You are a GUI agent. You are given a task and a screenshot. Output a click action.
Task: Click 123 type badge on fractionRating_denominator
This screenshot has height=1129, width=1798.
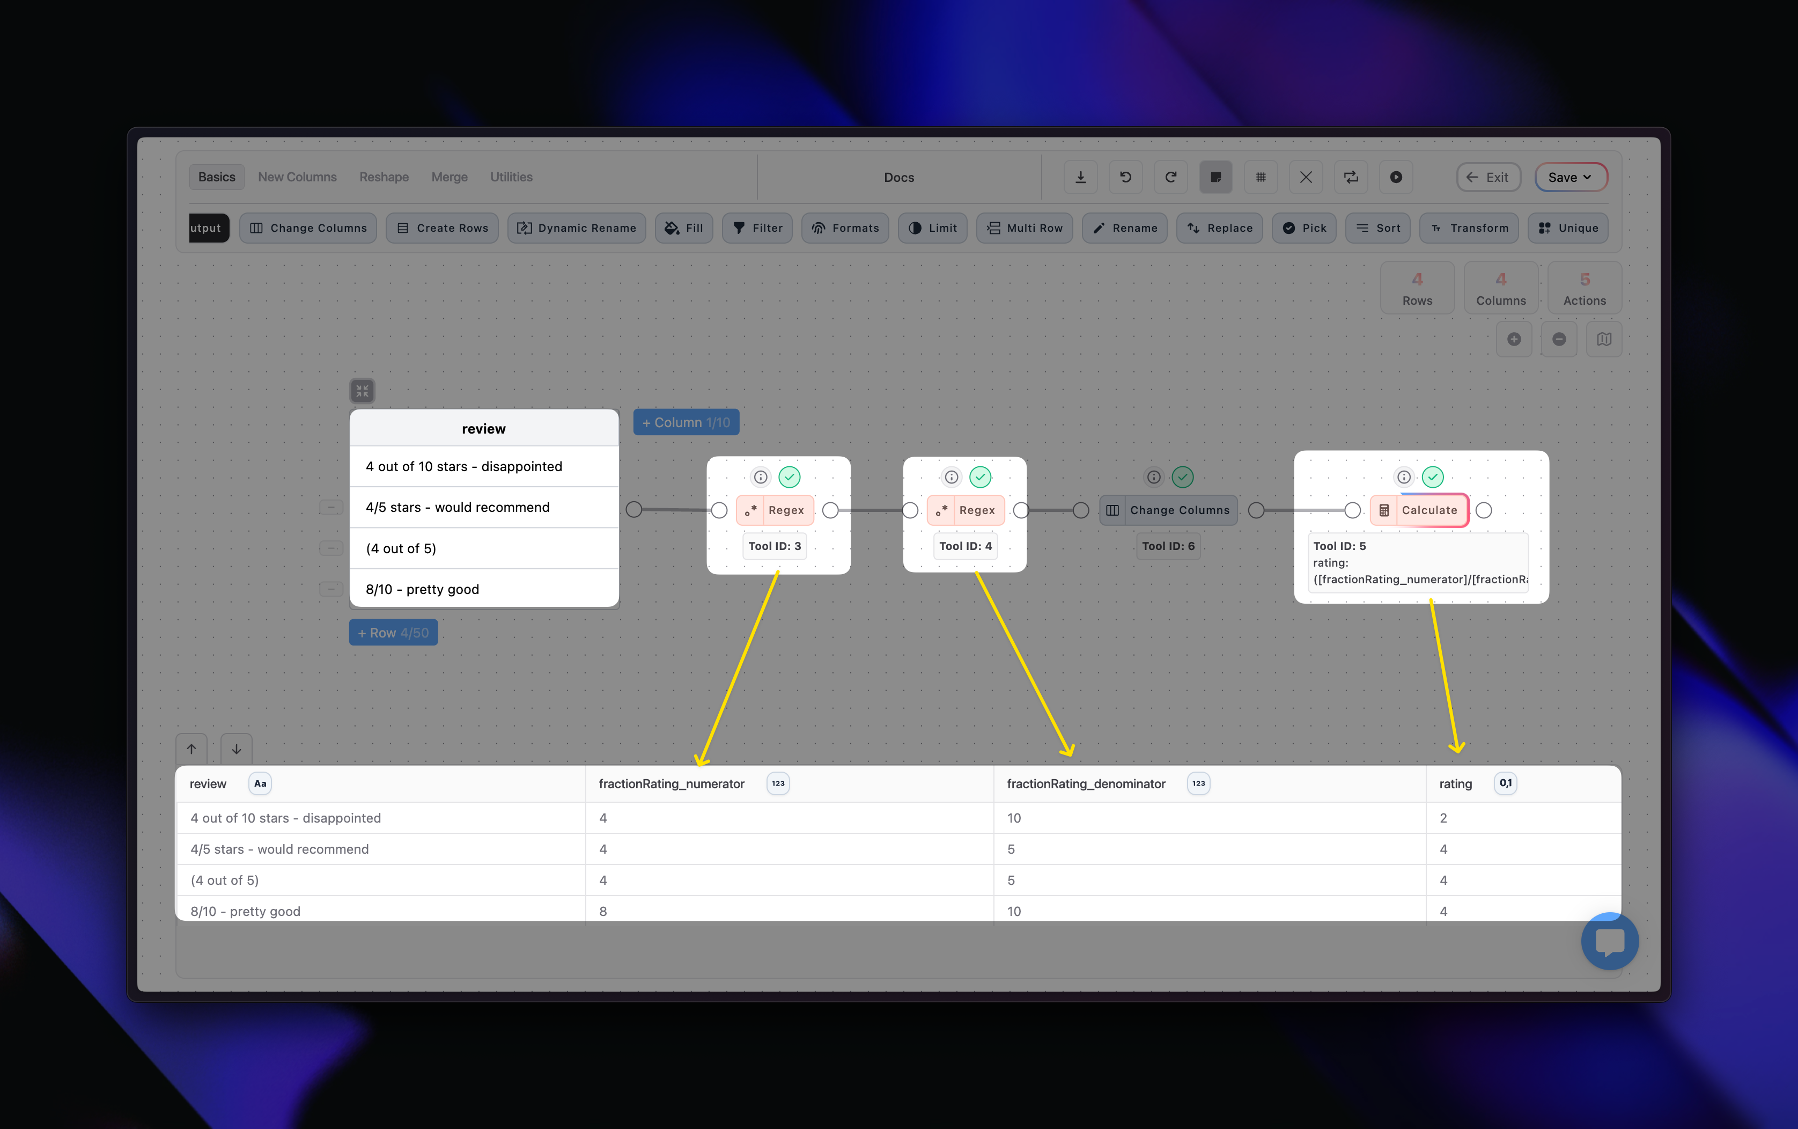(x=1198, y=783)
